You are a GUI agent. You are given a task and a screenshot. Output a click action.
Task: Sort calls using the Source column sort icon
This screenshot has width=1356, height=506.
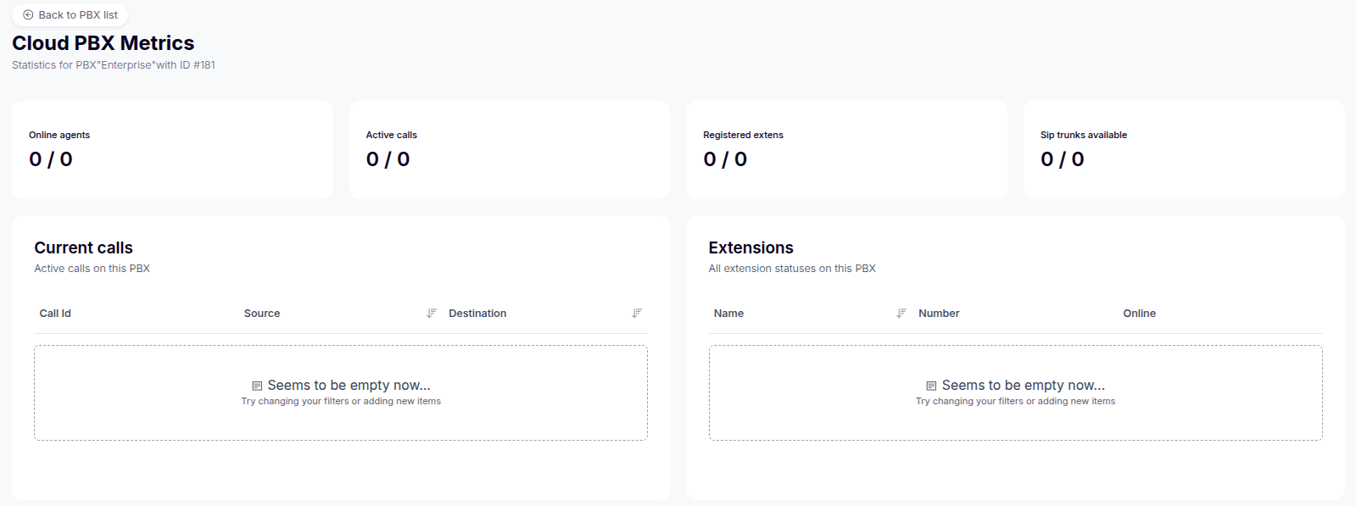[x=432, y=314]
